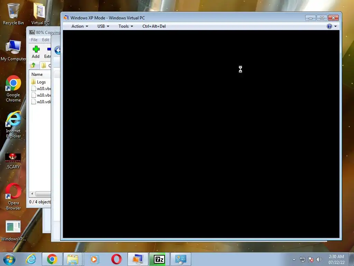Click the 7-Zip up-folder icon

click(x=33, y=65)
